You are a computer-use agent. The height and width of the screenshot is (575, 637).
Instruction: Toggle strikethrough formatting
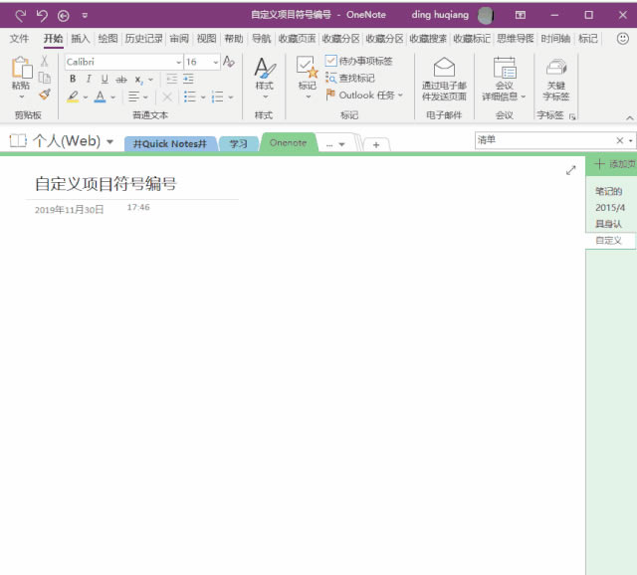coord(121,80)
